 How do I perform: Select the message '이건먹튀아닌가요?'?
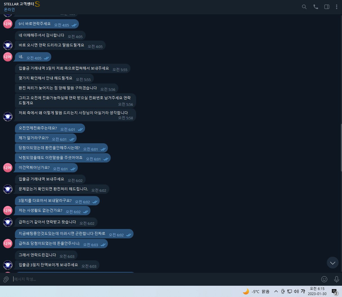click(46, 168)
